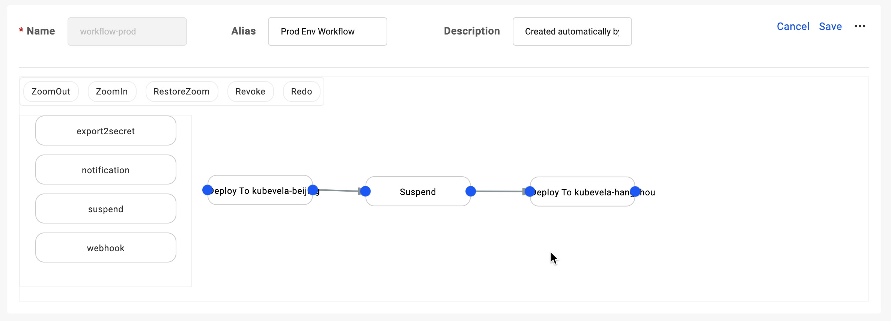Screen dimensions: 891x321
Task: Click Suspend node's left input port
Action: [366, 191]
